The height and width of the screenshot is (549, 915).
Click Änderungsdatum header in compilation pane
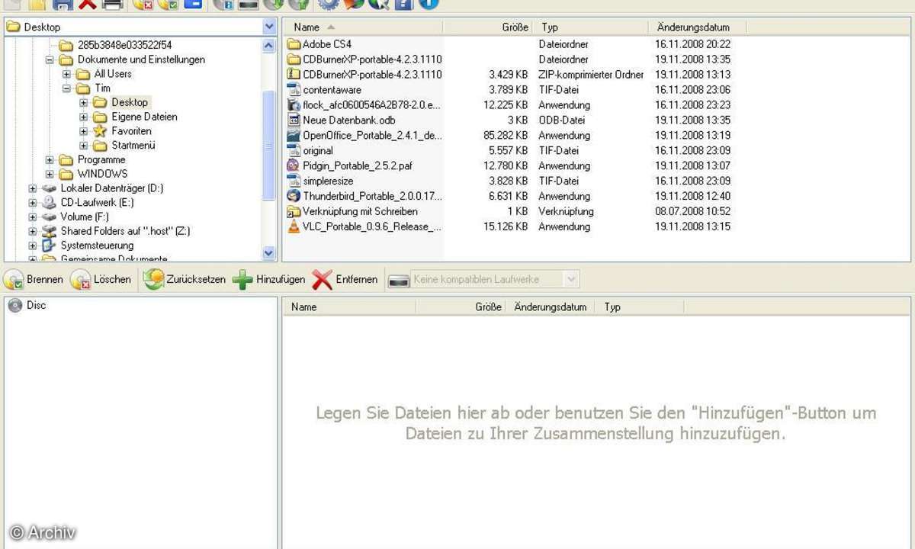551,307
